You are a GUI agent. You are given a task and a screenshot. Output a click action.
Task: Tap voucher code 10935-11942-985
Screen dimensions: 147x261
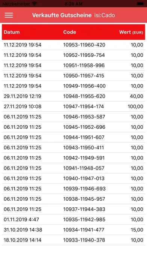click(x=84, y=219)
